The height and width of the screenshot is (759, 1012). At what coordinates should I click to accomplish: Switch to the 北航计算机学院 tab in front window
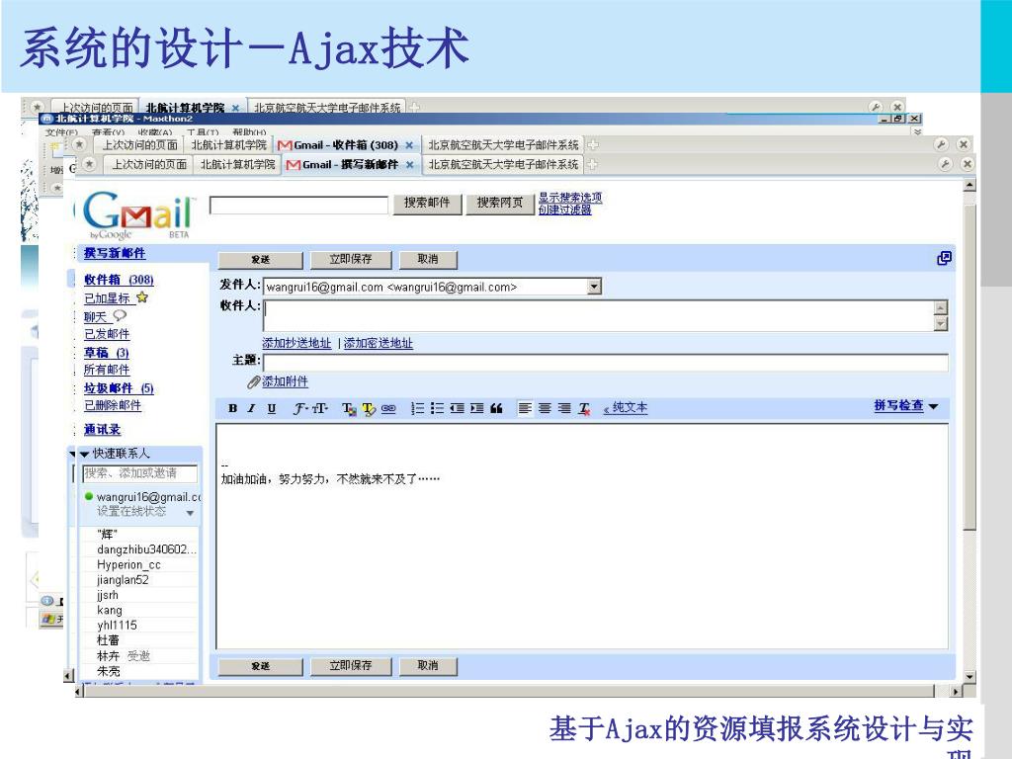point(237,165)
